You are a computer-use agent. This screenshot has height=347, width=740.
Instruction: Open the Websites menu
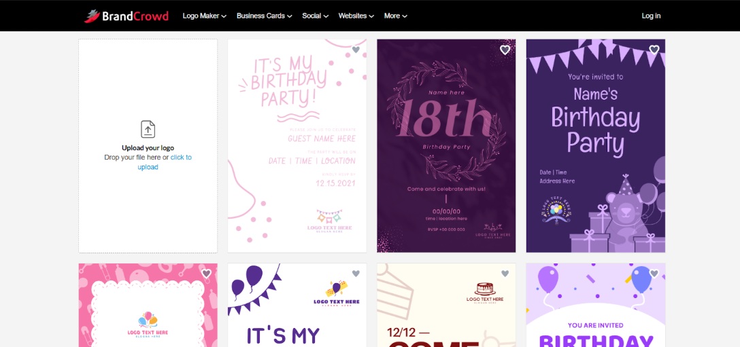pos(356,16)
